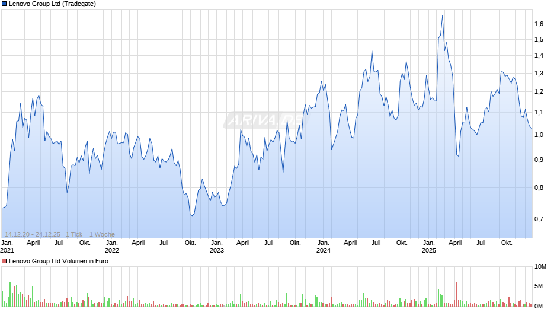This screenshot has width=557, height=312.
Task: Click the '0,9' price axis label
Action: point(539,160)
